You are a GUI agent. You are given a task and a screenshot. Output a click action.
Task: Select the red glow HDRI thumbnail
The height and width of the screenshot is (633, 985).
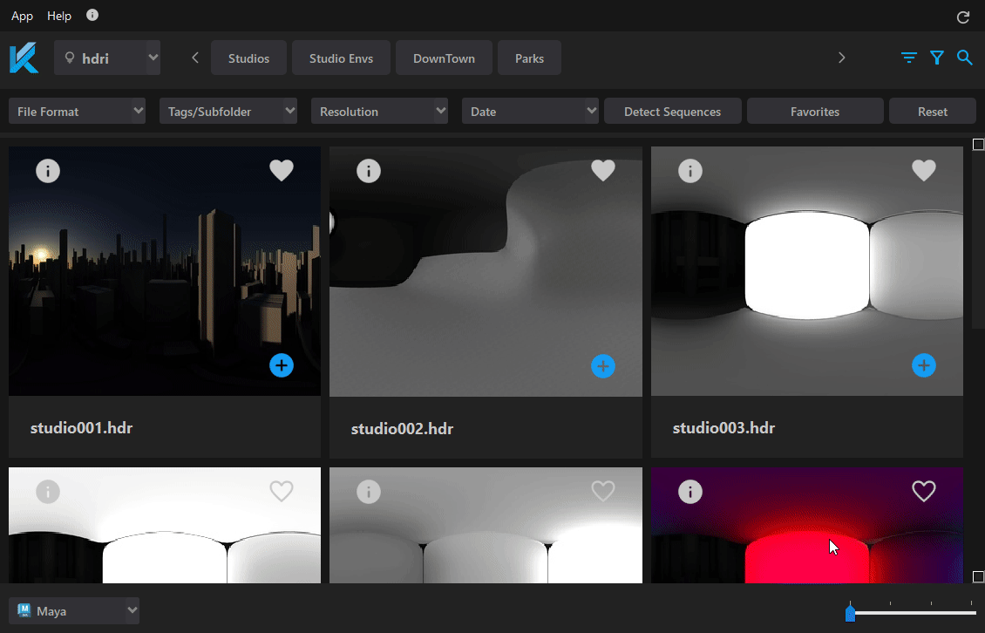[806, 525]
